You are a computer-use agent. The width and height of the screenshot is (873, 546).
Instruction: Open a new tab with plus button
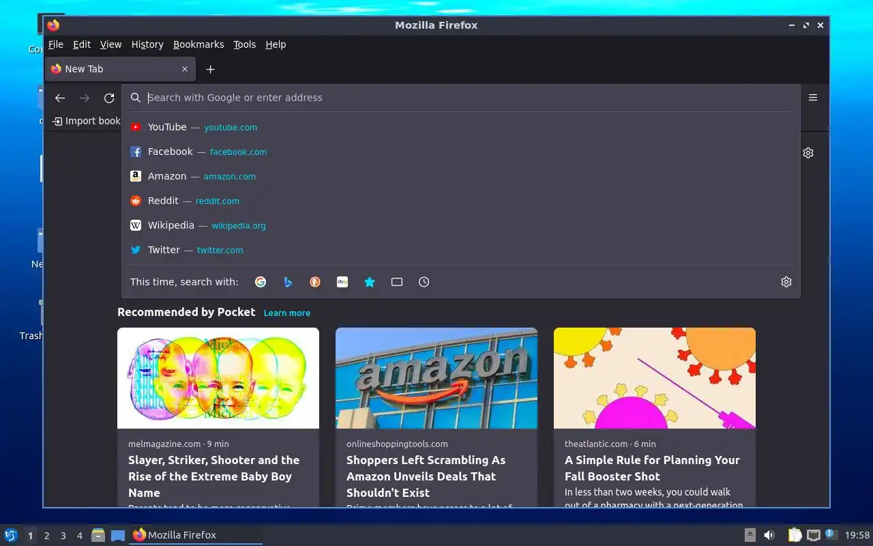211,69
